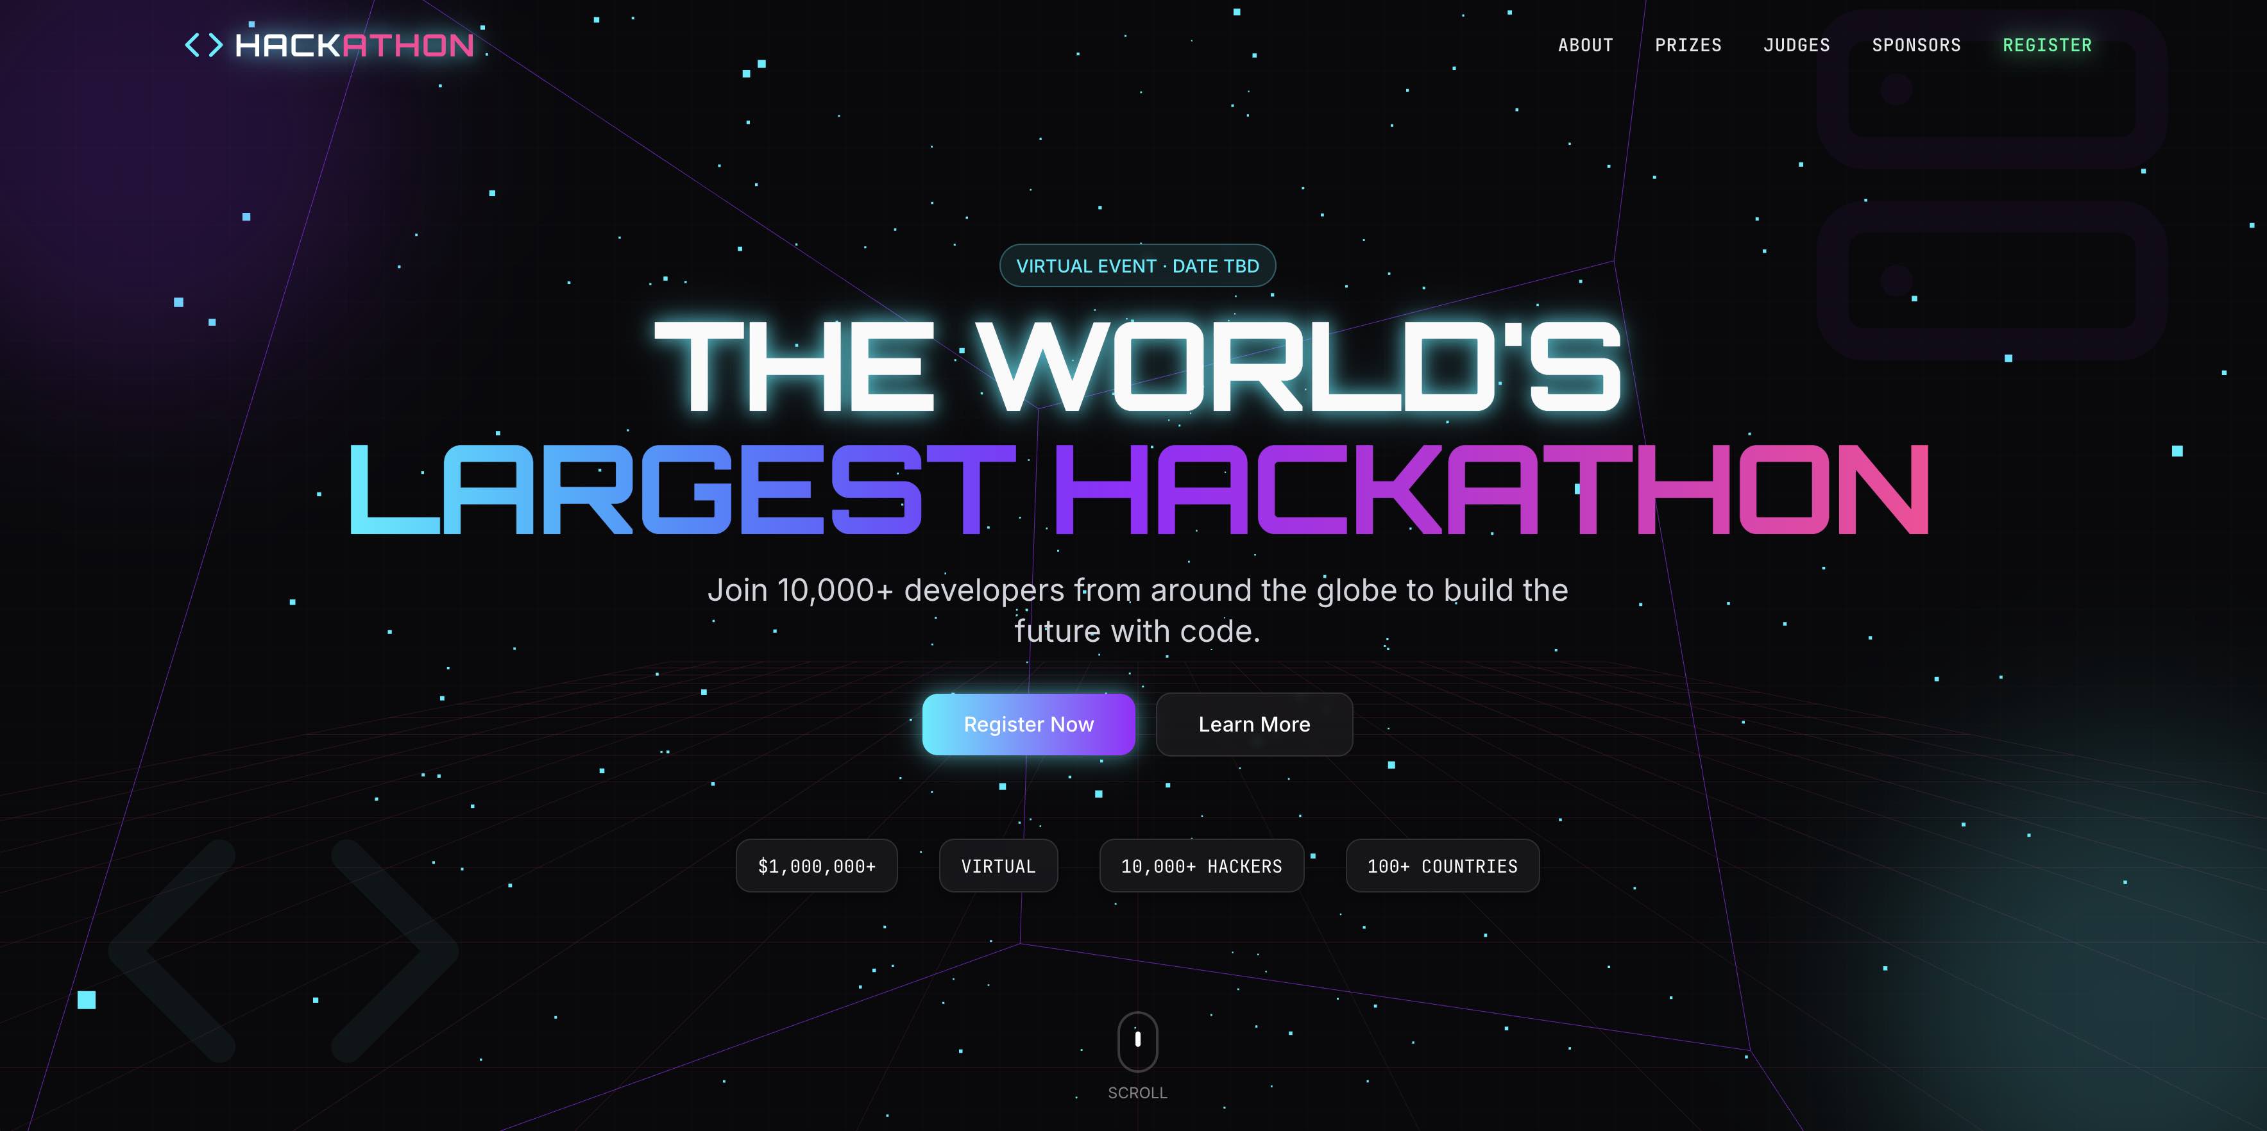Go to the Prizes section
Screen dimensions: 2267x1131
coord(1688,45)
